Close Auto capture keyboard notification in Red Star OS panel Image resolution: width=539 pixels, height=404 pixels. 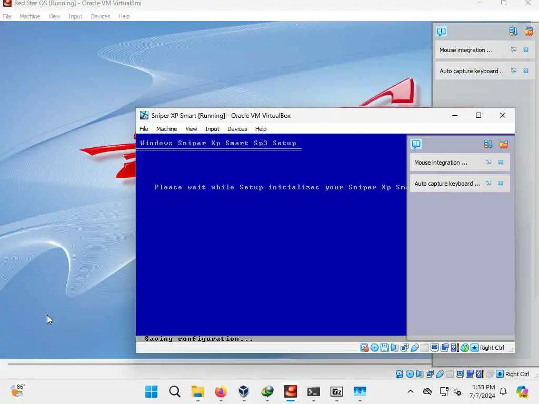click(x=526, y=71)
